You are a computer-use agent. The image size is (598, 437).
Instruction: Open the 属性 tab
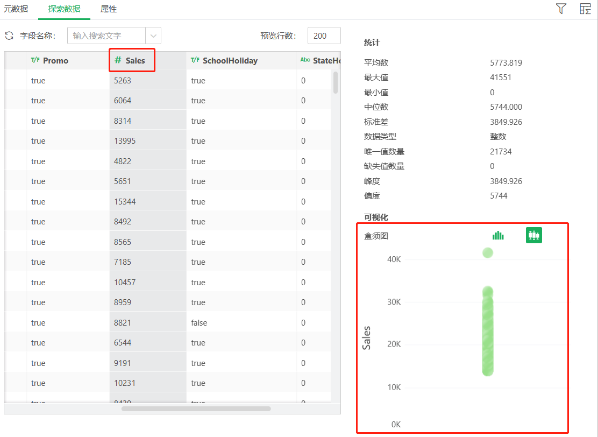[109, 9]
